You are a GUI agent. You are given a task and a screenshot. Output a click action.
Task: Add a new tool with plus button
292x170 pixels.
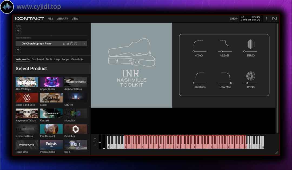(x=18, y=31)
